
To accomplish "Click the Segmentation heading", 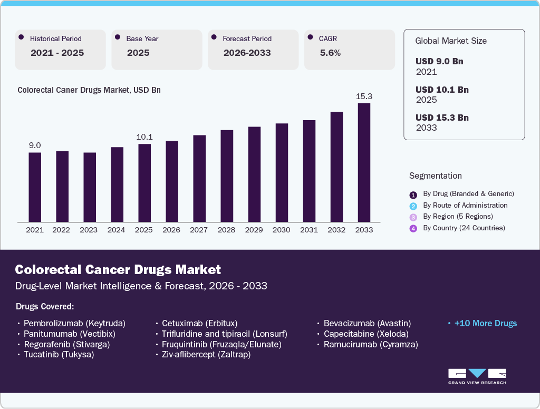I will click(x=435, y=176).
